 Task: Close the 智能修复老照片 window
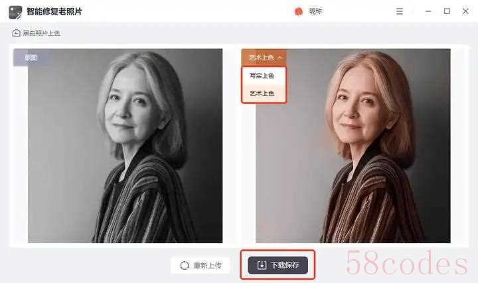click(465, 11)
